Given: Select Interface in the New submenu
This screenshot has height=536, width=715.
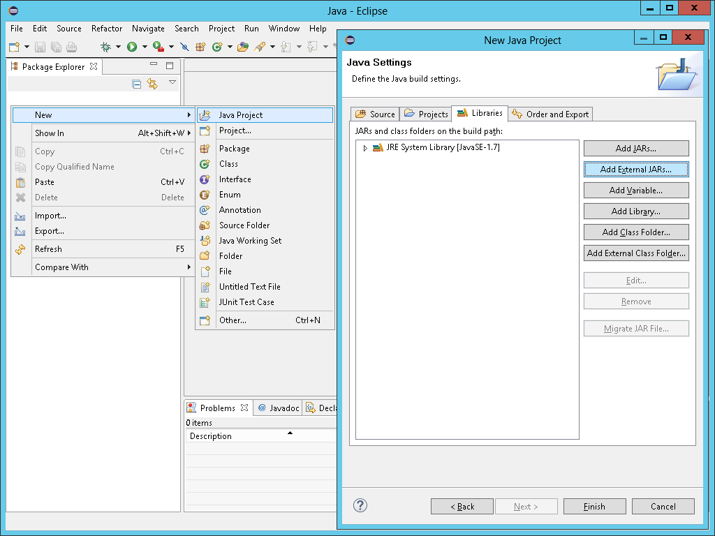Looking at the screenshot, I should point(235,179).
